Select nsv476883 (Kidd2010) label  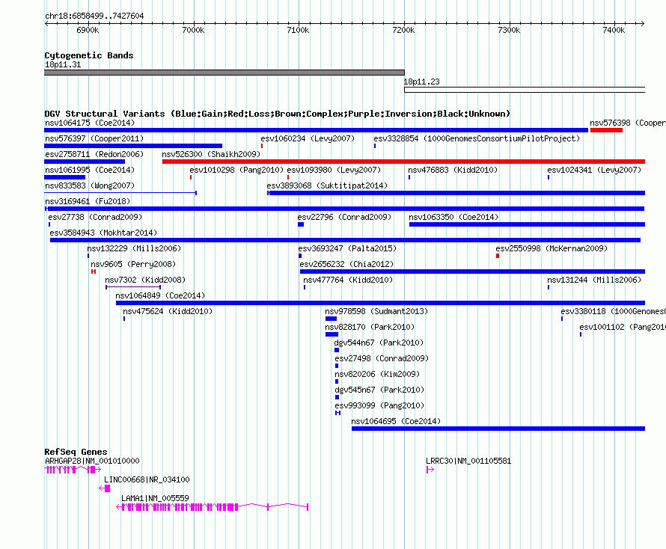[x=453, y=170]
